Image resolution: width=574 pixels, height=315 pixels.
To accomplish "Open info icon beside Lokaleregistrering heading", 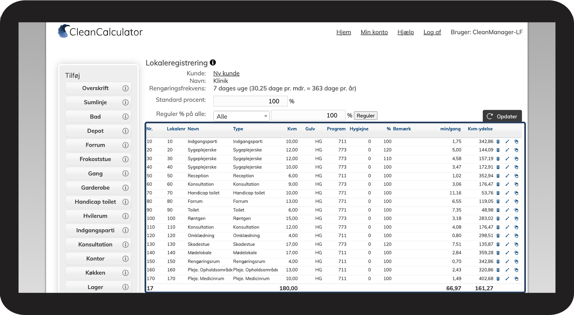I will tap(213, 63).
